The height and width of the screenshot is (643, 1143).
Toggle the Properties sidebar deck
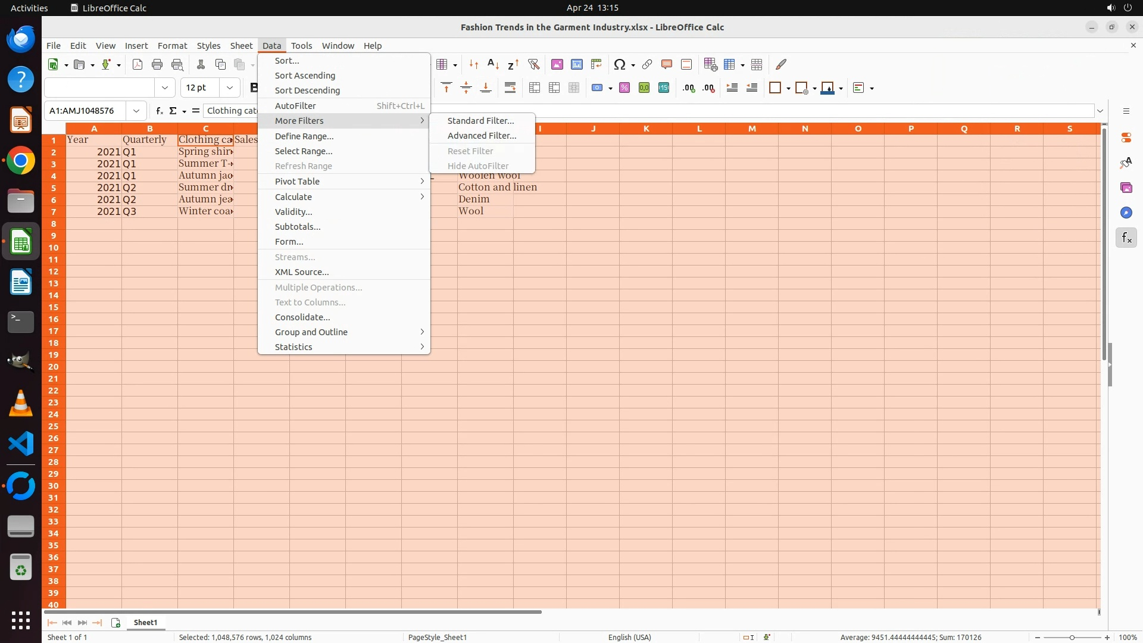(x=1126, y=138)
